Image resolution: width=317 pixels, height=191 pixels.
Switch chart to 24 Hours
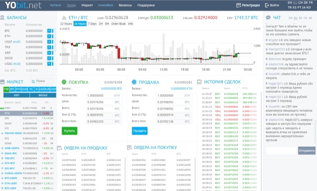(x=80, y=24)
